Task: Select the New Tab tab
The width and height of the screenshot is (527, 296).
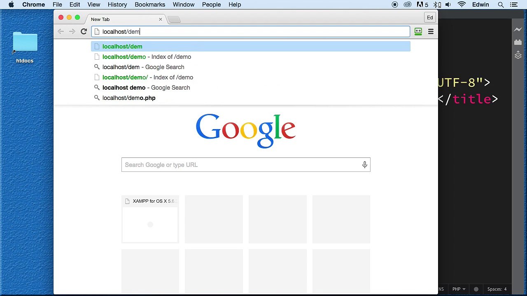Action: point(126,19)
